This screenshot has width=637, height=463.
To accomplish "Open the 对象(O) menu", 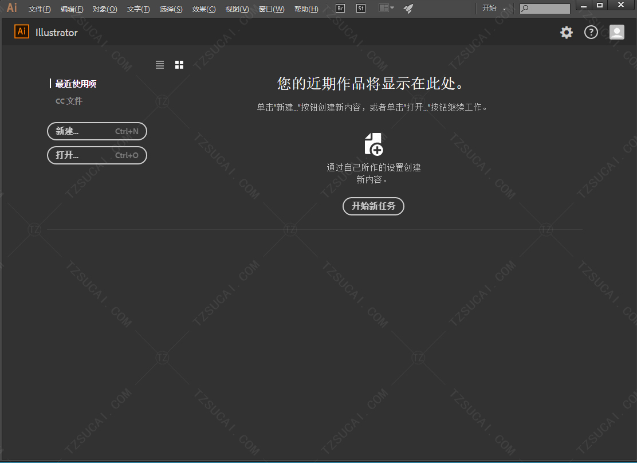I will pos(105,9).
